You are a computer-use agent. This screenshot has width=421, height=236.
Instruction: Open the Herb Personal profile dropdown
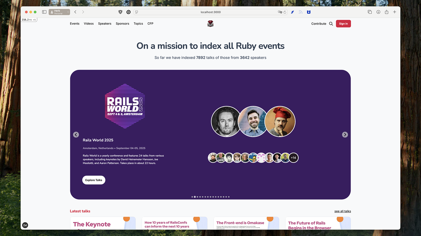click(59, 12)
